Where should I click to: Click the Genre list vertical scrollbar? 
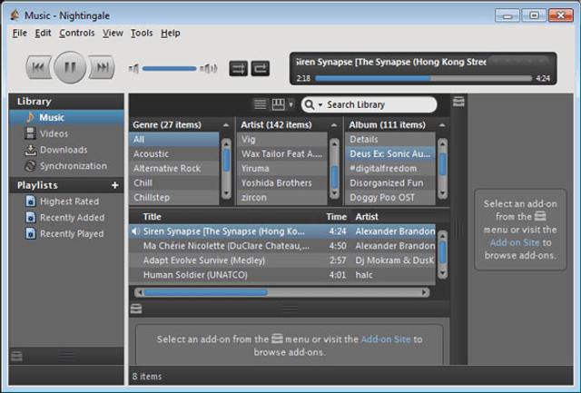[x=226, y=169]
